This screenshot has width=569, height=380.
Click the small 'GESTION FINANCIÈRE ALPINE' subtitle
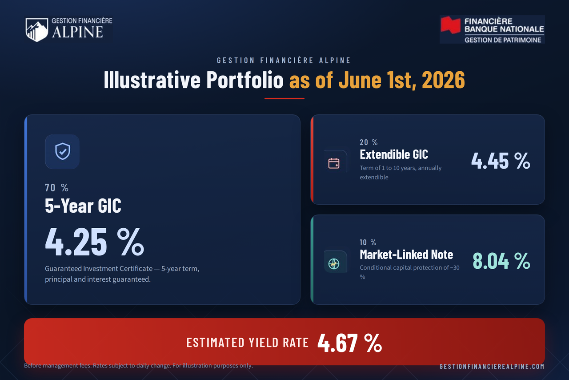click(x=284, y=61)
